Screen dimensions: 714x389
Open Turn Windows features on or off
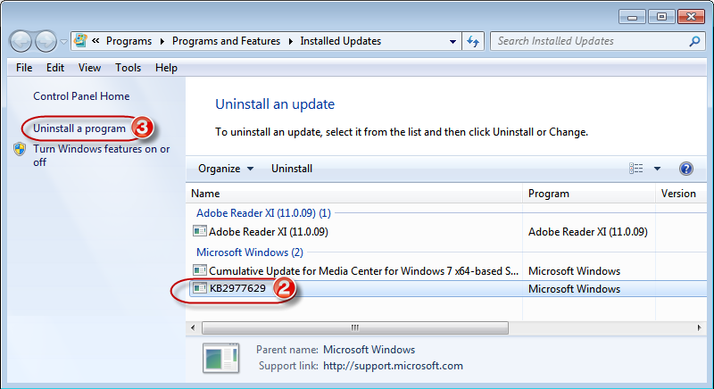(101, 155)
